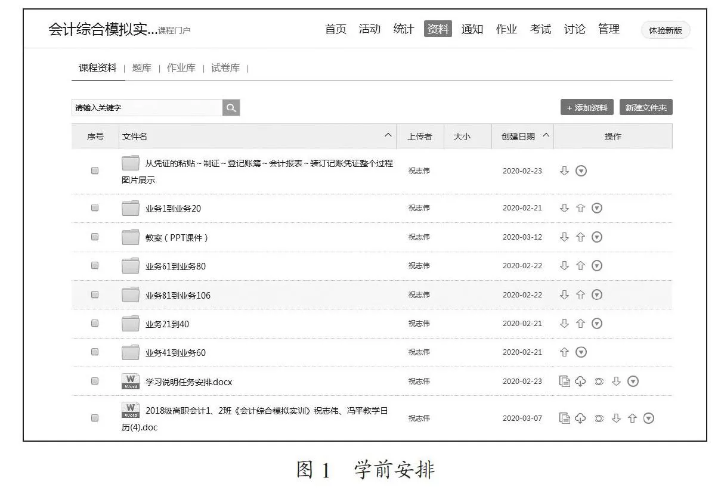
Task: Move down 学习说明任务安排.docx
Action: point(617,382)
